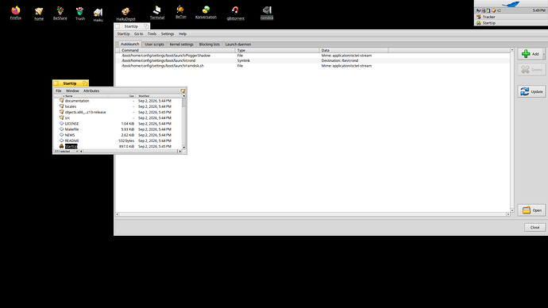Click the volume speaker tray icon
The width and height of the screenshot is (548, 308).
(x=499, y=10)
